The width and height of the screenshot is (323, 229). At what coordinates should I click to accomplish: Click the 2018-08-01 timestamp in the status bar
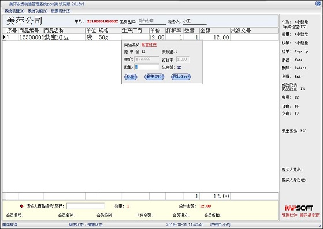coord(185,224)
